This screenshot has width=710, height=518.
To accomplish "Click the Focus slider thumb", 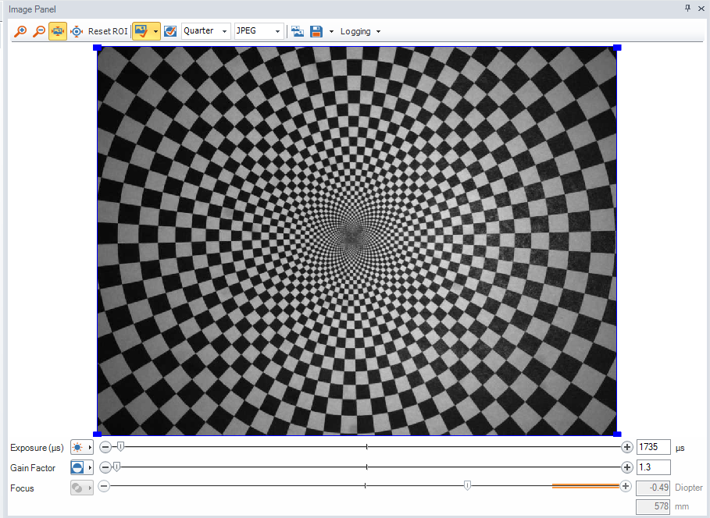I will click(467, 485).
